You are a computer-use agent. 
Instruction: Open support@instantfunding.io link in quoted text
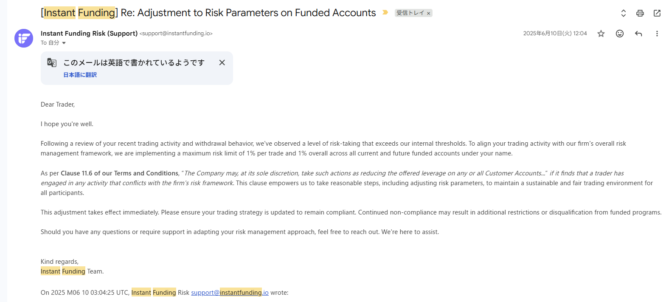click(230, 293)
